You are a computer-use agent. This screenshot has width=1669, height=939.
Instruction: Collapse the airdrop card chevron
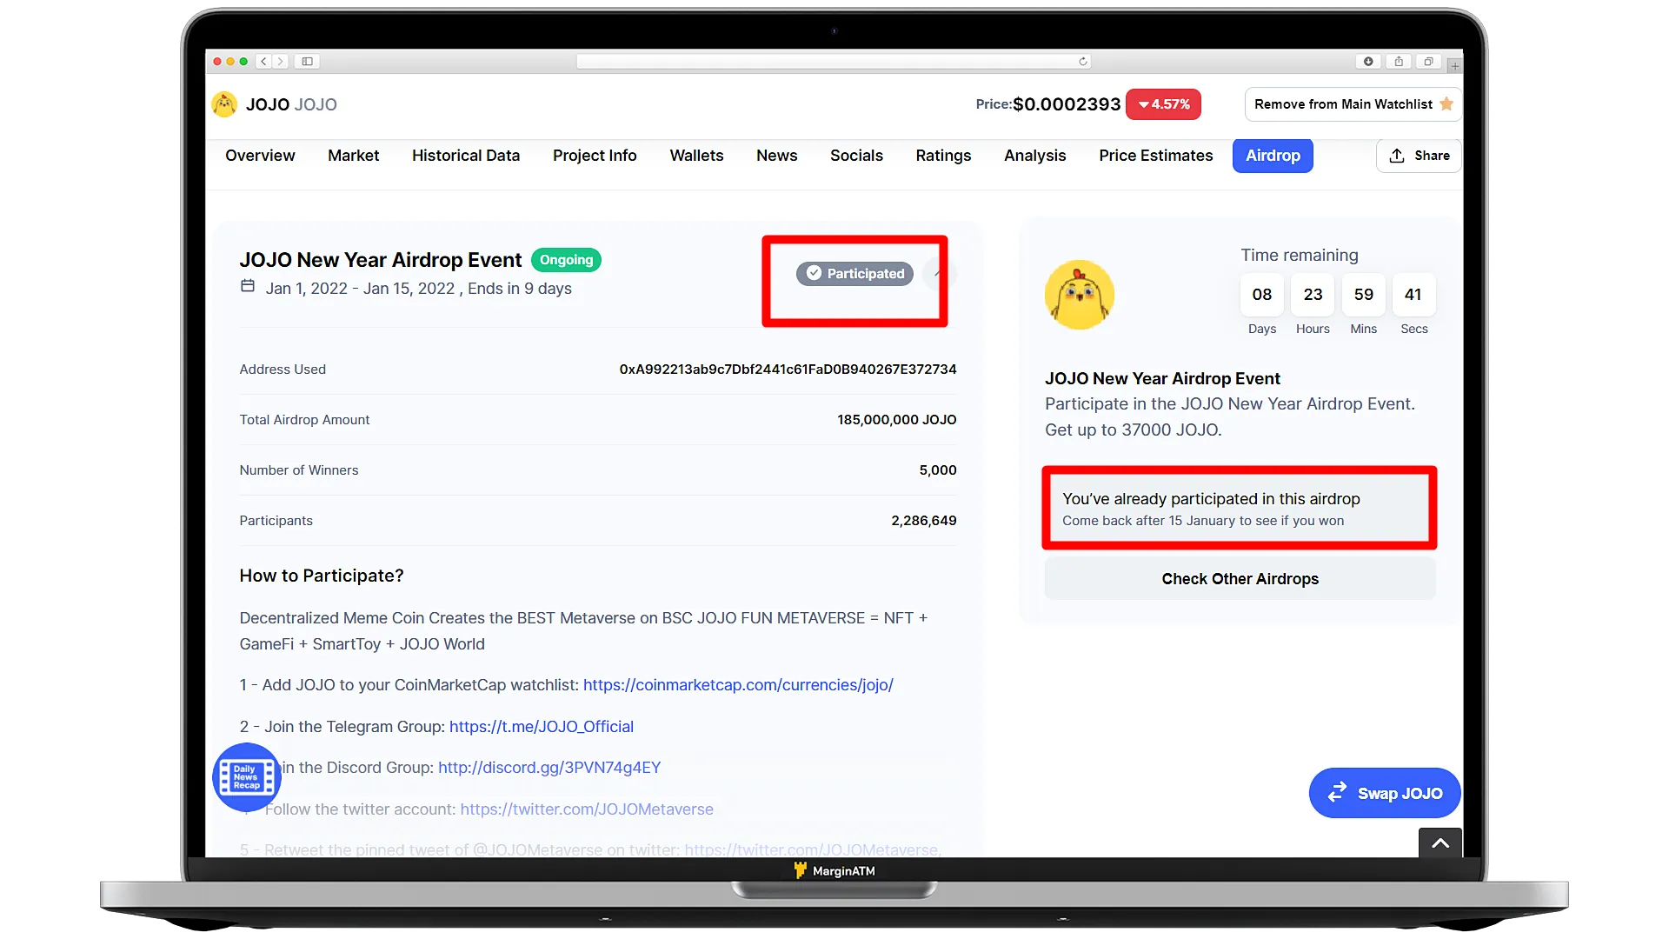click(939, 273)
